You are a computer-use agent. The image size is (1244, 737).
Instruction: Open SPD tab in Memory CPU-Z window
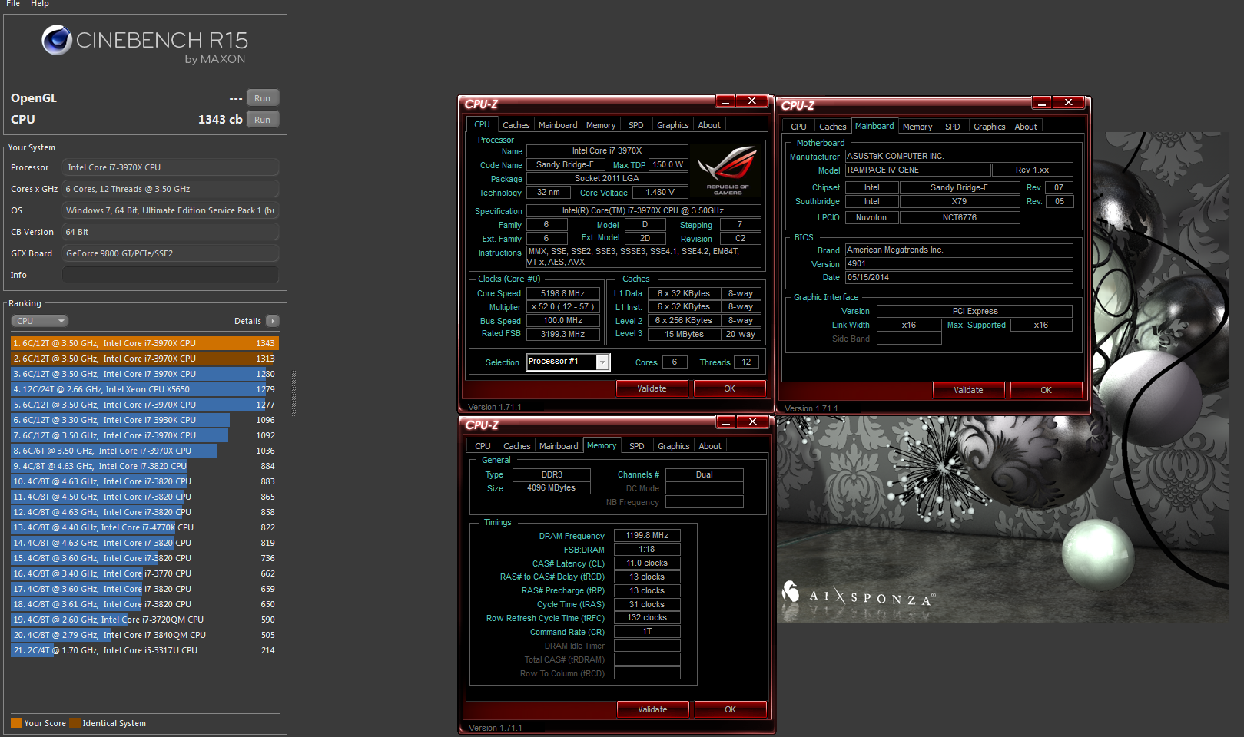637,446
